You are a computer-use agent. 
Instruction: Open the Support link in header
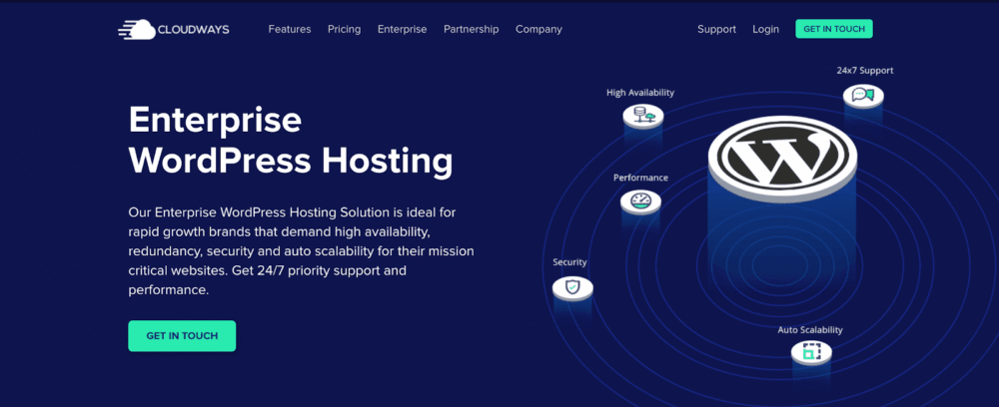tap(716, 30)
